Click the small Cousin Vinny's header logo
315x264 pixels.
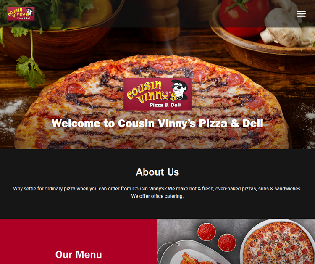[x=21, y=14]
